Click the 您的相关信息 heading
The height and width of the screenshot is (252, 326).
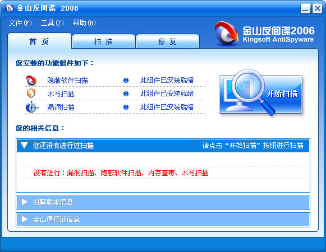[x=40, y=128]
